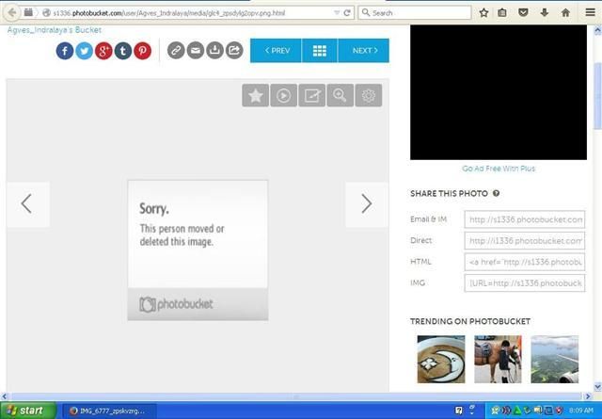Favorite the image with star icon
602x419 pixels.
[x=255, y=95]
